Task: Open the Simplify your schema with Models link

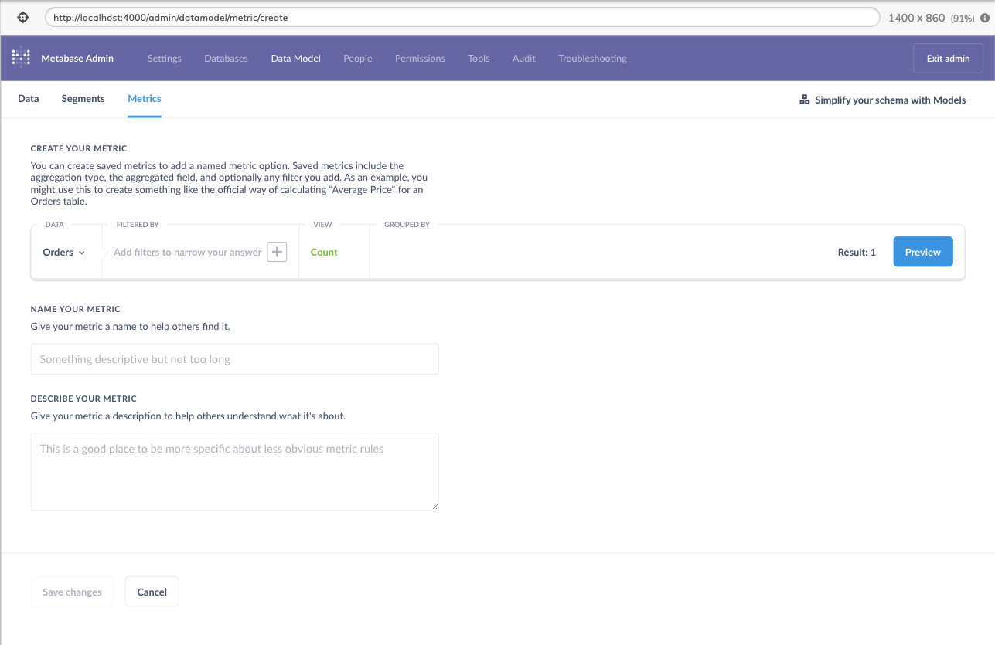Action: (x=891, y=99)
